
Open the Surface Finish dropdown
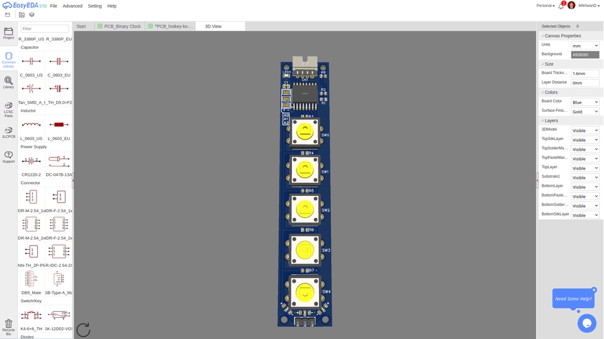tap(584, 112)
